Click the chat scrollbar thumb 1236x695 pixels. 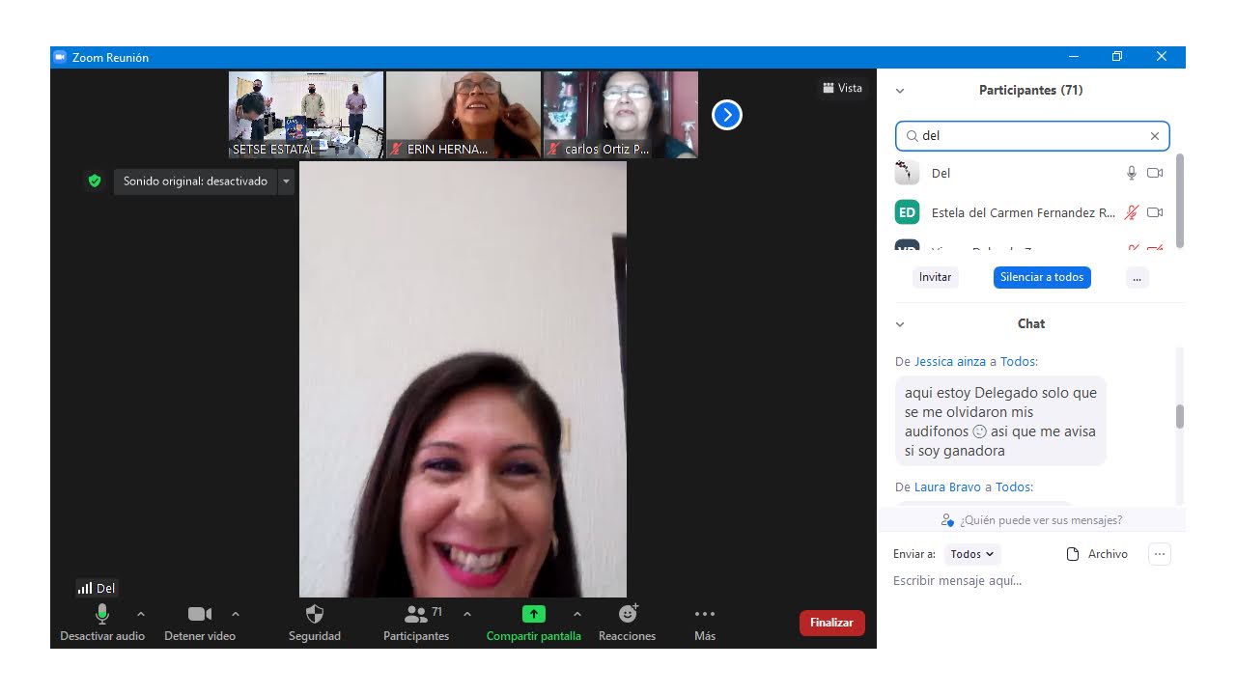pyautogui.click(x=1179, y=416)
